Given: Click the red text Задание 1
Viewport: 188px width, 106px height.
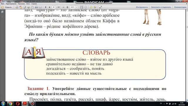Looking at the screenshot, I should (38, 89).
